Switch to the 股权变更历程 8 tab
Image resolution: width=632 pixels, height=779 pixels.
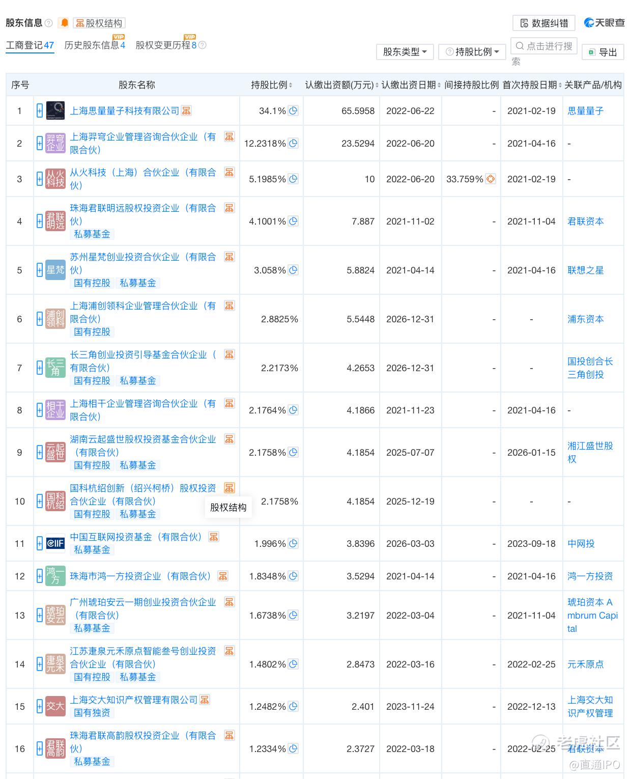(x=166, y=45)
